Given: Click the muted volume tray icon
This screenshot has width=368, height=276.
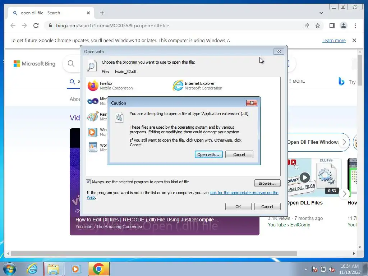Looking at the screenshot, I should tap(332, 269).
